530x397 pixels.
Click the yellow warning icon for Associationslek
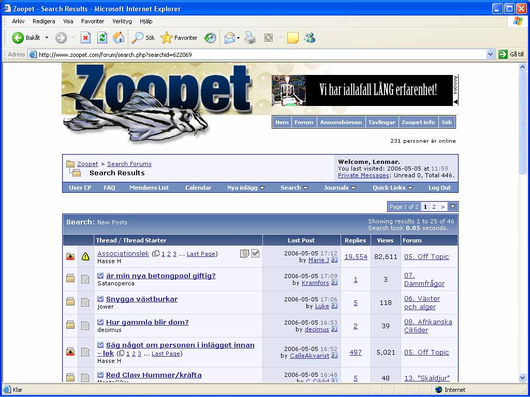85,256
